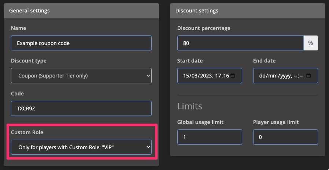This screenshot has height=170, width=329.
Task: Click the Discount percentage label
Action: click(204, 28)
